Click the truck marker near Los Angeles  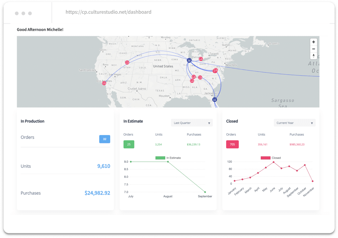click(x=104, y=83)
